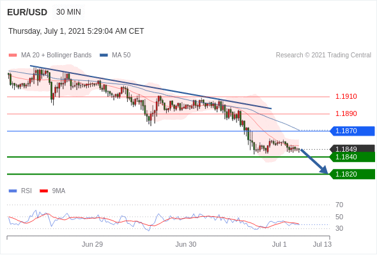The image size is (377, 255).
Task: Click the 9MA legend label
Action: [x=59, y=191]
